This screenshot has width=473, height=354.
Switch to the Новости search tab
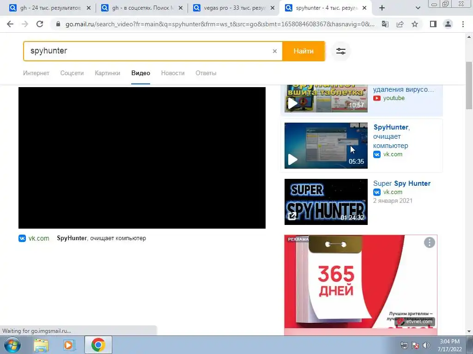point(173,73)
